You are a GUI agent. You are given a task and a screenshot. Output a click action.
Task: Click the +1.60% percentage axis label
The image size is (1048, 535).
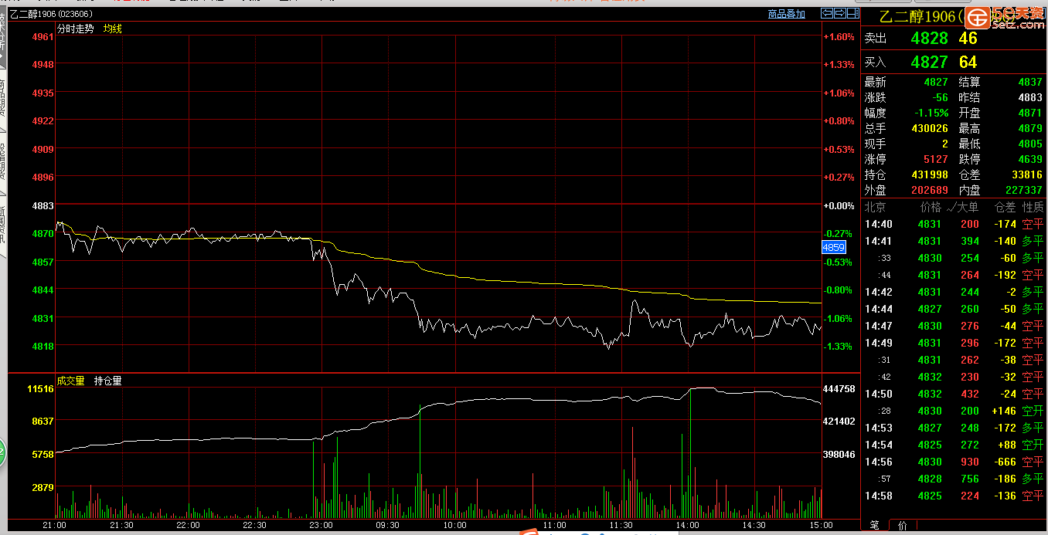pyautogui.click(x=839, y=36)
